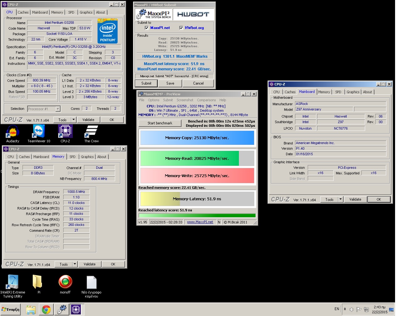Switch to Caches tab in CPU window
The width and height of the screenshot is (400, 316).
(x=23, y=12)
